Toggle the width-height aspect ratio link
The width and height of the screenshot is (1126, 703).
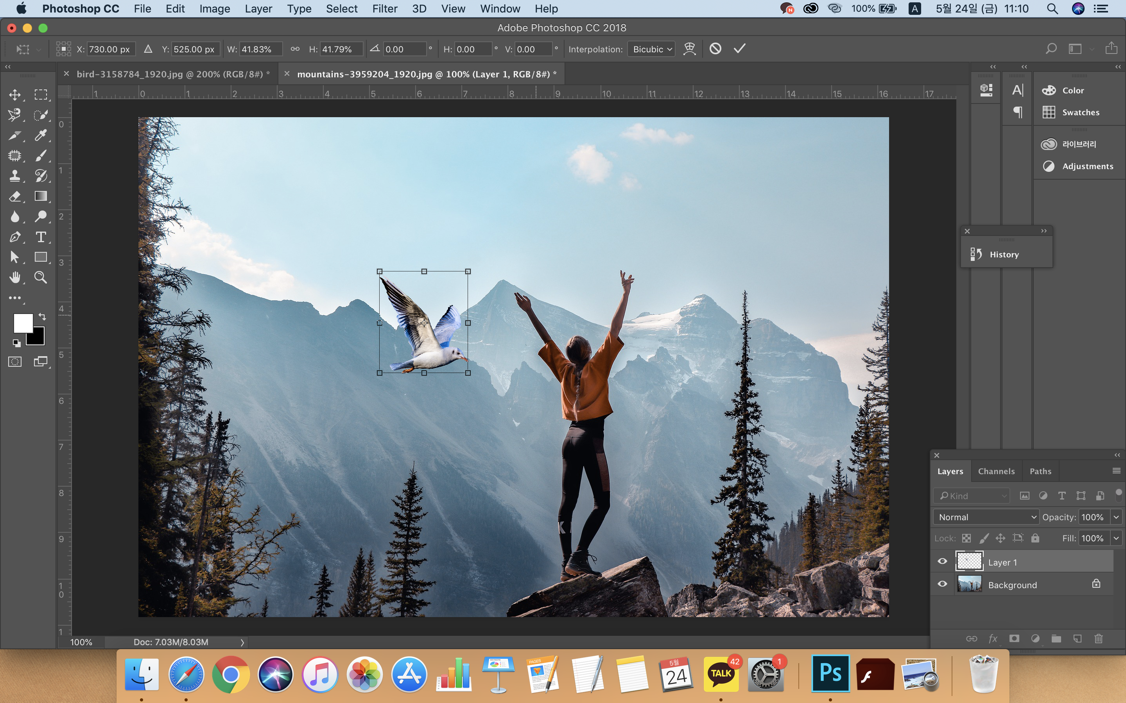click(x=295, y=49)
